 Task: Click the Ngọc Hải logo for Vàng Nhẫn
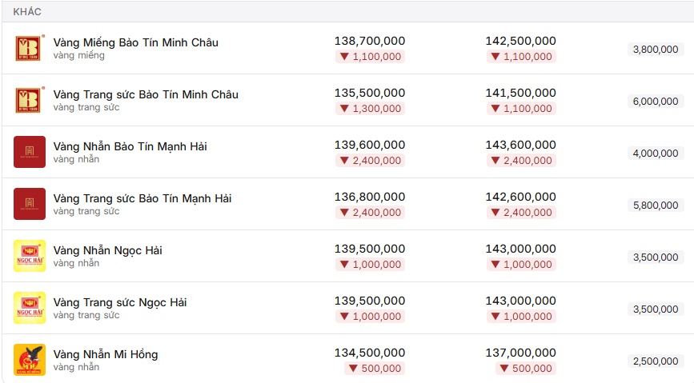click(x=29, y=256)
